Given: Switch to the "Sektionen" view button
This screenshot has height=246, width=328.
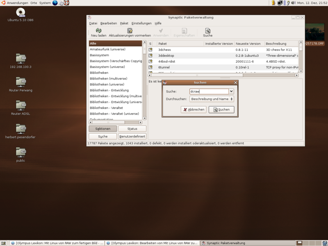Looking at the screenshot, I should click(x=102, y=128).
